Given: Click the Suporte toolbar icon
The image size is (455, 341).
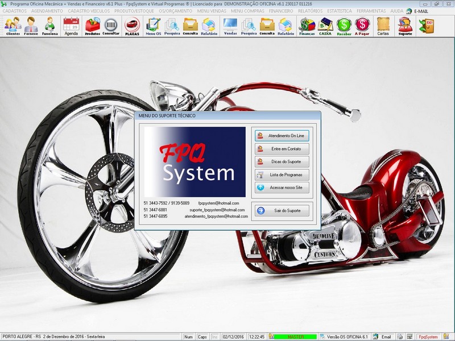Looking at the screenshot, I should (x=405, y=26).
